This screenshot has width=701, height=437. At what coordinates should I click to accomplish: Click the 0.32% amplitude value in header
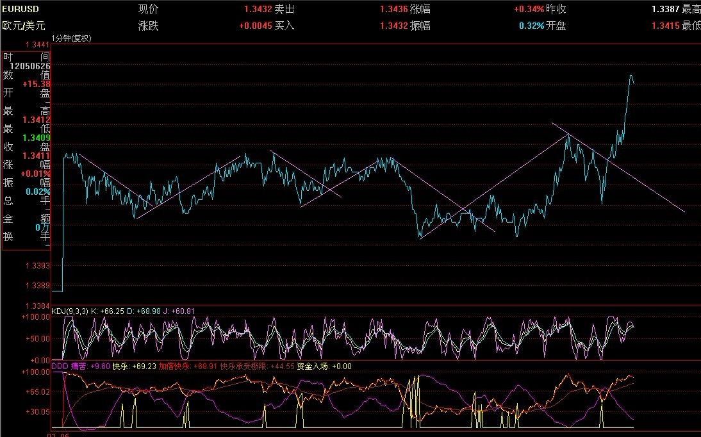pyautogui.click(x=532, y=26)
